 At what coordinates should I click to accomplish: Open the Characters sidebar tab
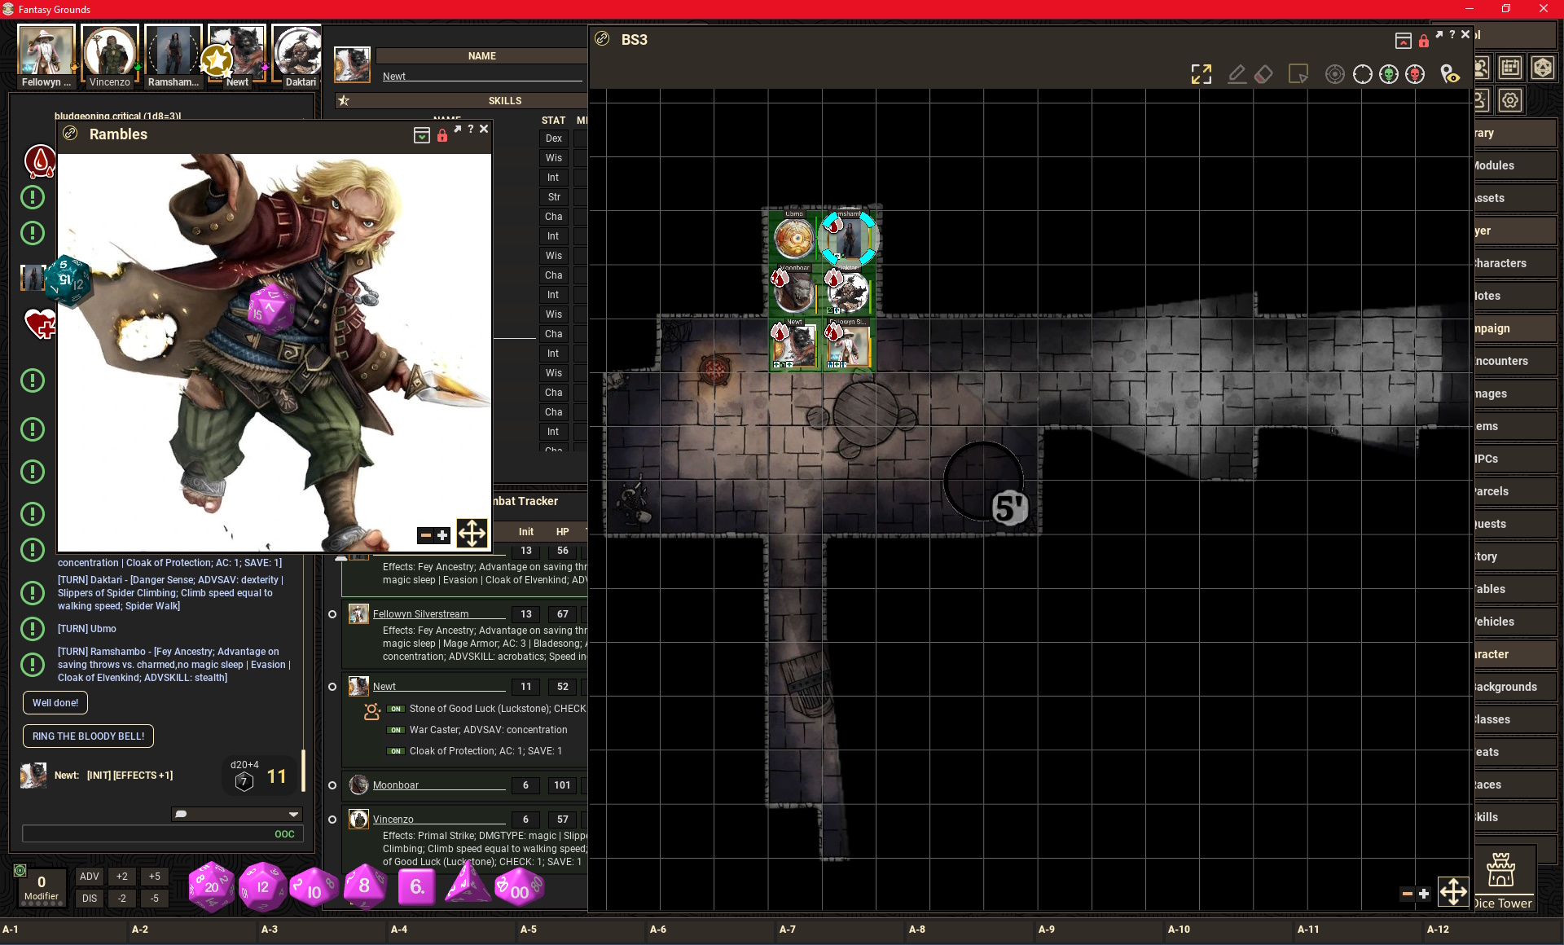tap(1515, 263)
